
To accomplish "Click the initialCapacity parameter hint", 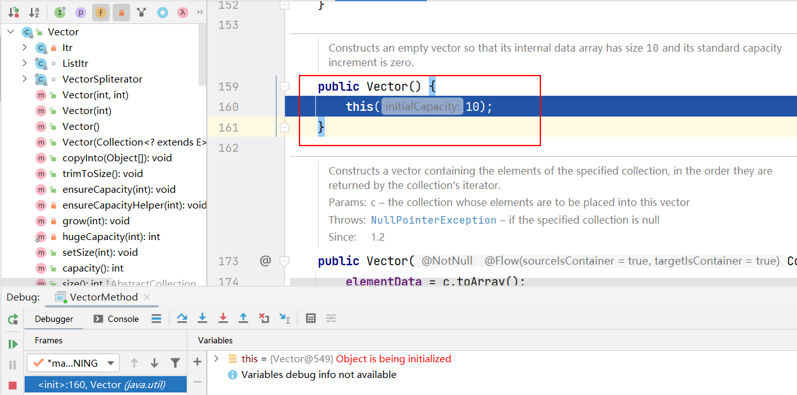I will (x=422, y=107).
